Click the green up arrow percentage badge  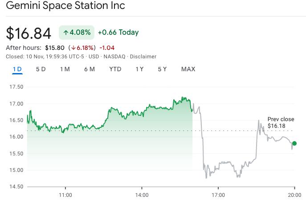coord(77,33)
